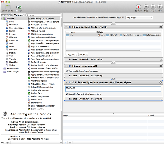Switch to the Åtgärder tab
Image resolution: width=164 pixels, height=144 pixels.
click(x=7, y=15)
